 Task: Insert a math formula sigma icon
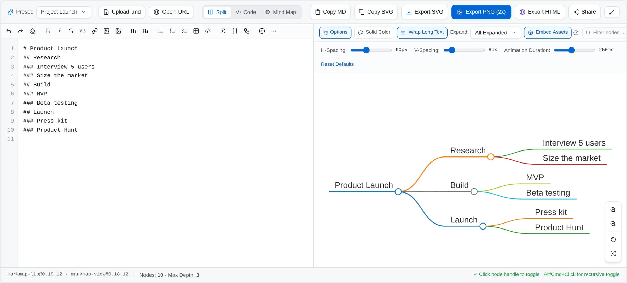point(223,31)
